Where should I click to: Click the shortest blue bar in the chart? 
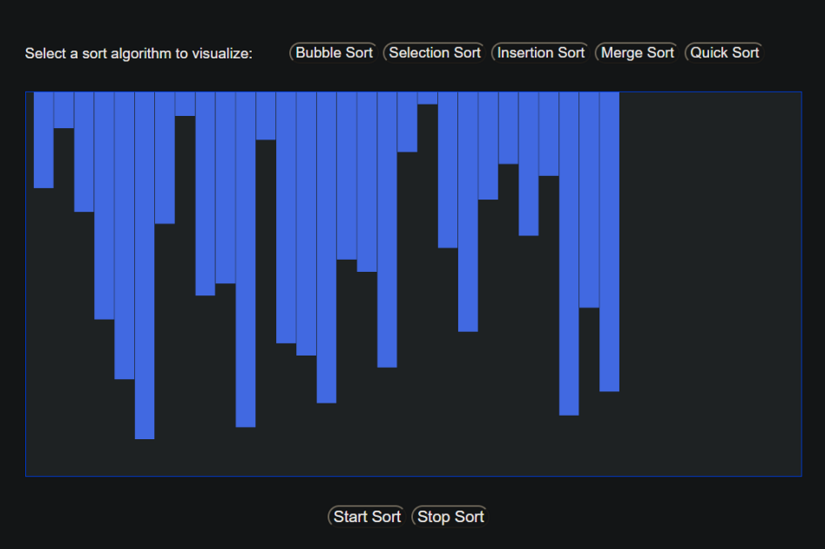pyautogui.click(x=427, y=98)
